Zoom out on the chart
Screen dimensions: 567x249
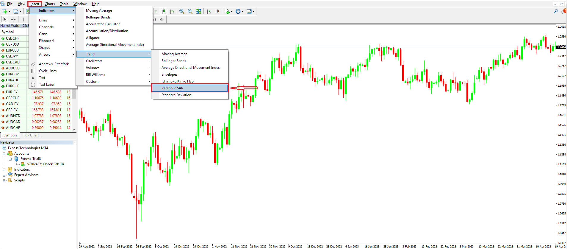[190, 11]
